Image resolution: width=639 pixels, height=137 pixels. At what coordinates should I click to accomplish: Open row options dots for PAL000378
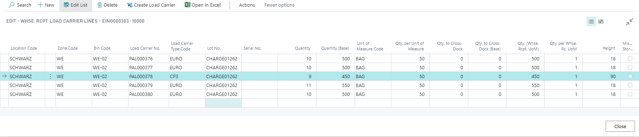(50, 76)
